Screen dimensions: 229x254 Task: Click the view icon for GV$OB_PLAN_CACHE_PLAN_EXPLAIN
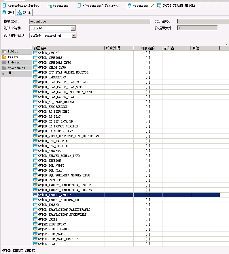point(35,82)
